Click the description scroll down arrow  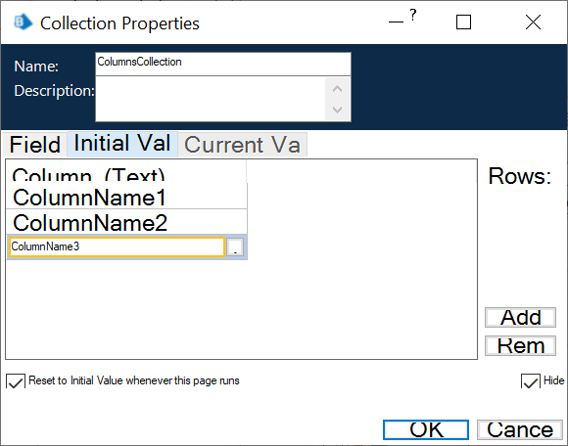pyautogui.click(x=337, y=110)
